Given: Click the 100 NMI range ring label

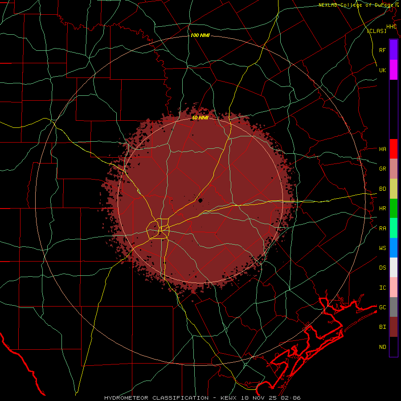Looking at the screenshot, I should 200,35.
